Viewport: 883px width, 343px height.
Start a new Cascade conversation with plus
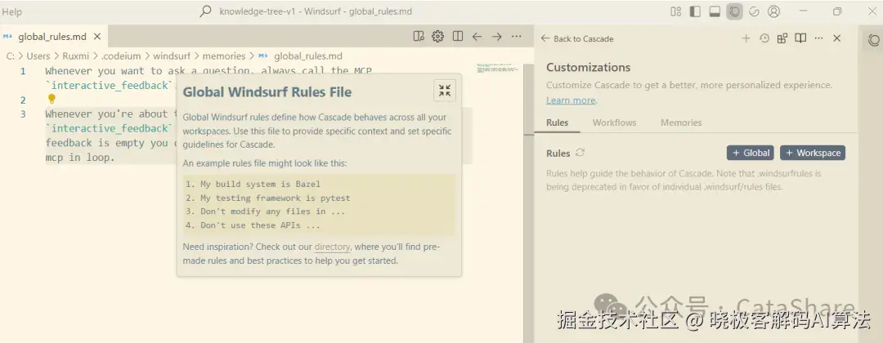click(746, 38)
